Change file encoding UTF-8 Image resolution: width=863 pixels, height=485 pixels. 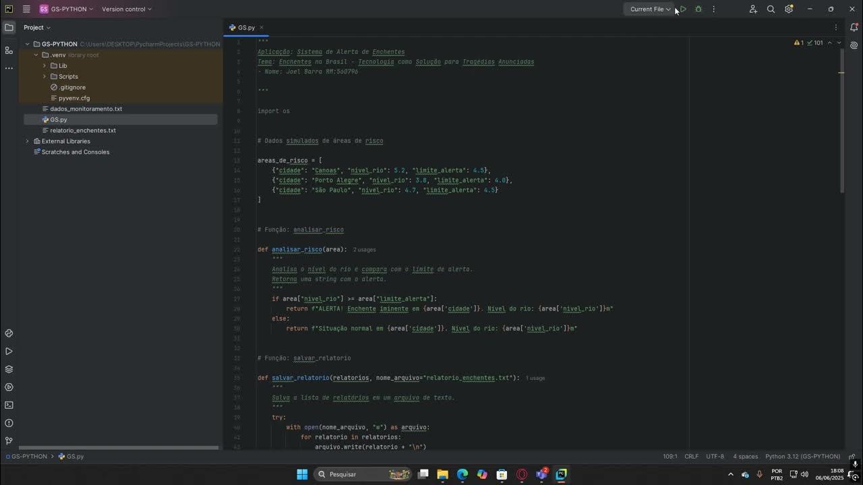[715, 456]
